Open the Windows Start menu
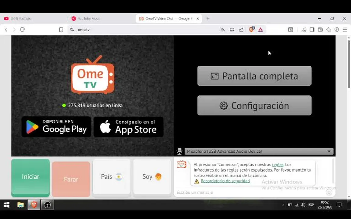This screenshot has width=351, height=219. (x=6, y=205)
